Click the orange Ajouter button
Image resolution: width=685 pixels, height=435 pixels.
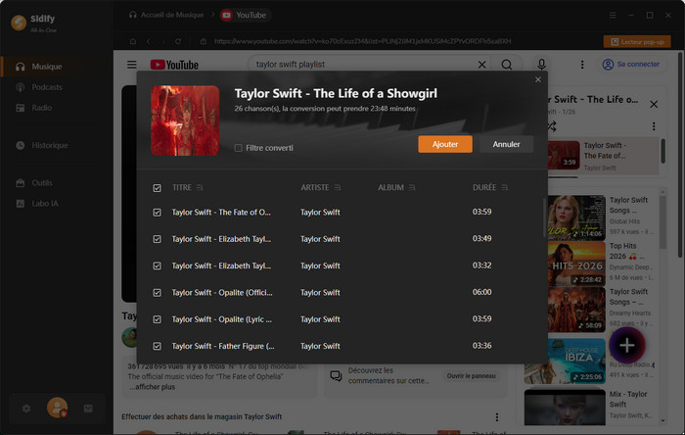click(x=444, y=144)
